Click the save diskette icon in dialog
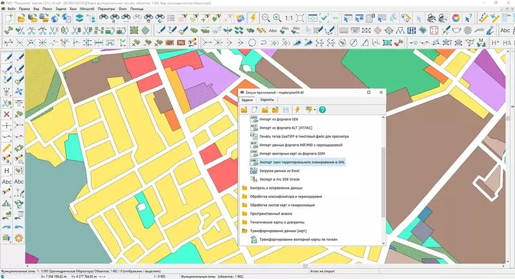The width and height of the screenshot is (515, 279). [285, 110]
